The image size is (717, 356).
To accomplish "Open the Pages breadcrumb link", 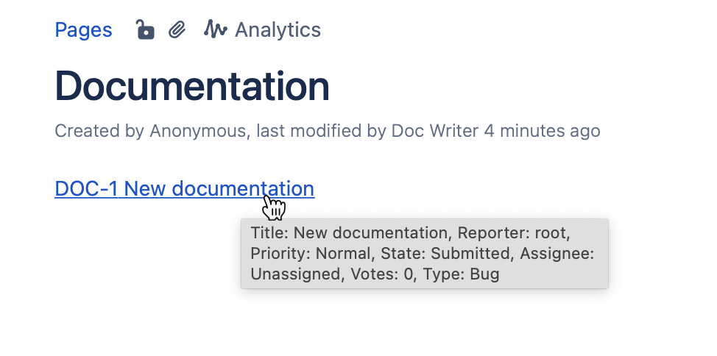I will pos(83,30).
